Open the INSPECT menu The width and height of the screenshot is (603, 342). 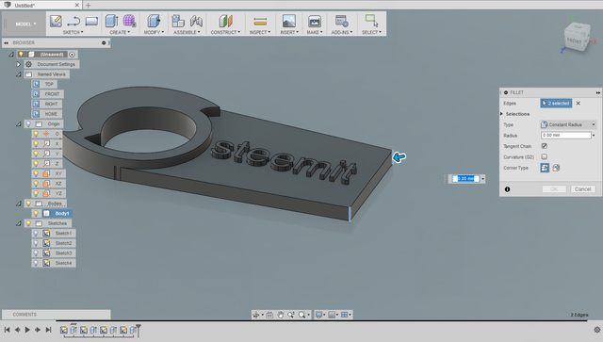tap(260, 32)
